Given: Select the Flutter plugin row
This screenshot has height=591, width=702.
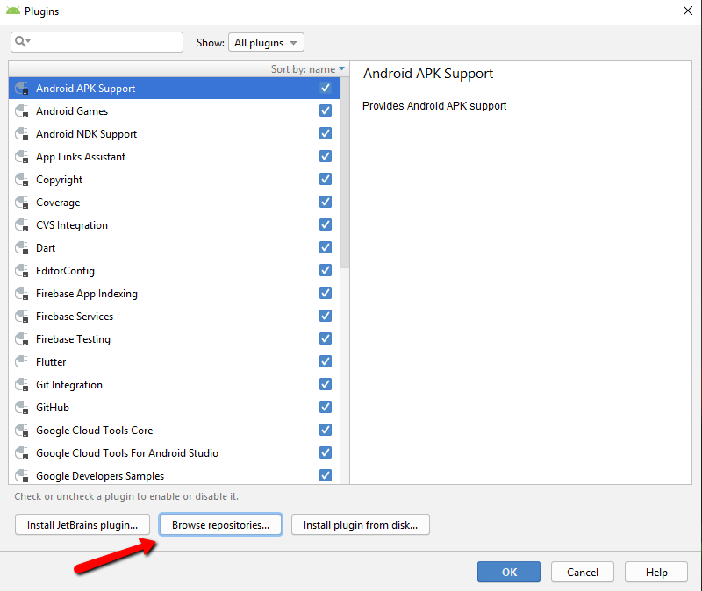Looking at the screenshot, I should click(x=175, y=361).
